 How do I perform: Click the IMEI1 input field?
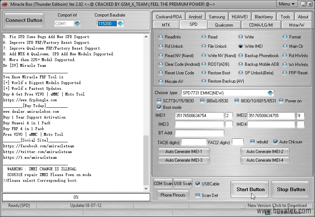point(200,116)
